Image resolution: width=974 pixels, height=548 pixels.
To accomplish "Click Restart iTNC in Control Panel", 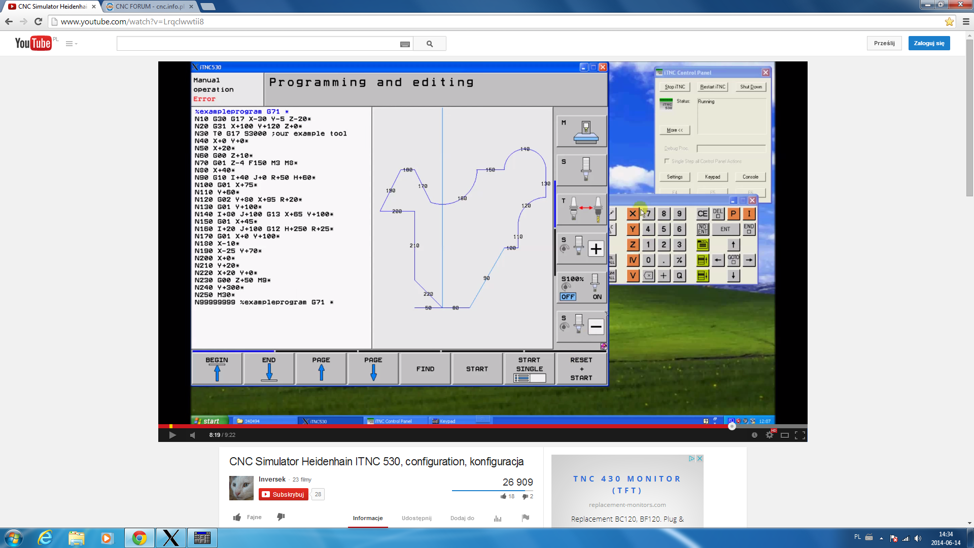I will click(x=713, y=87).
